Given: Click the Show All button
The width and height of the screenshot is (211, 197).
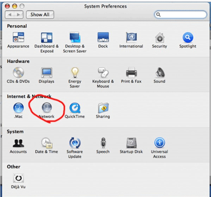Looking at the screenshot, I should [x=40, y=15].
